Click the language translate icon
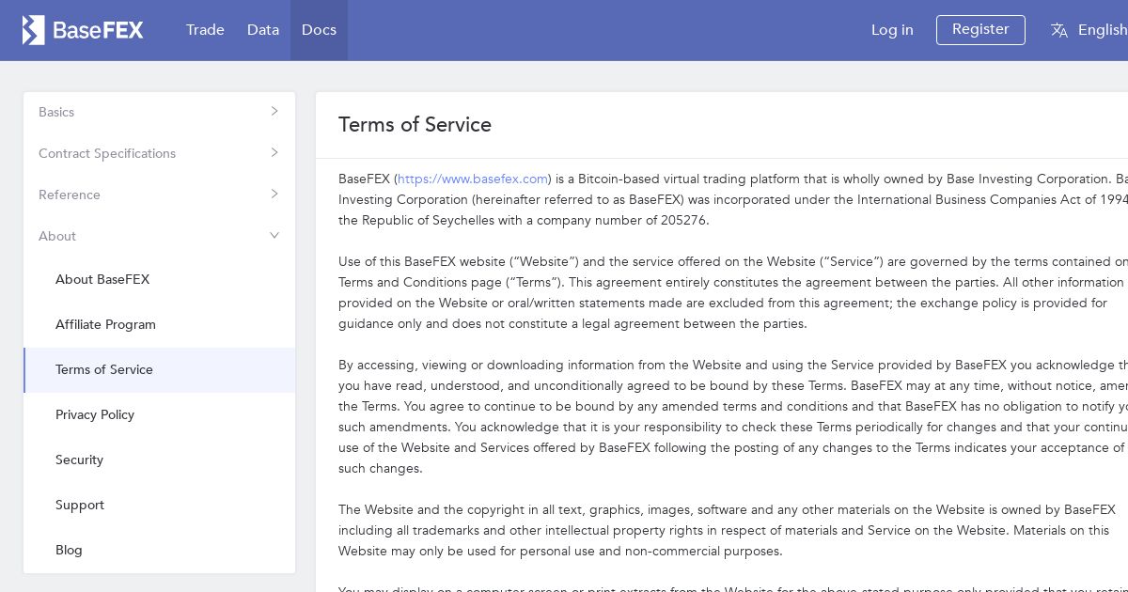 [1059, 30]
